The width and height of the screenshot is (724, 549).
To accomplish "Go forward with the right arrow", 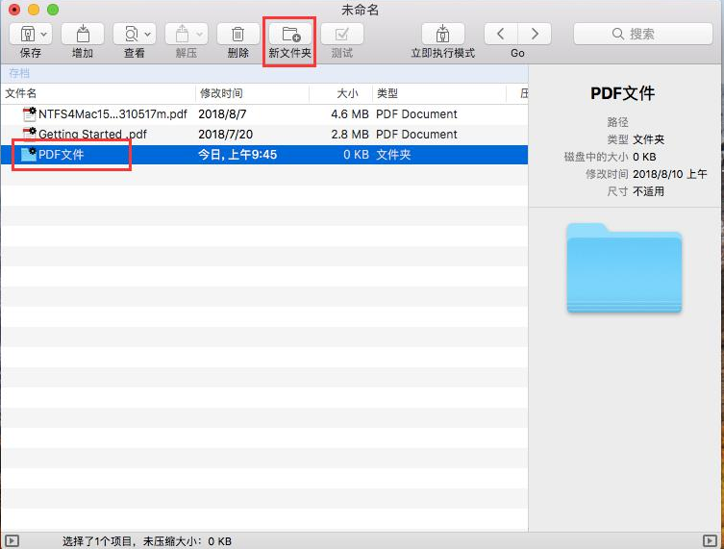I will pyautogui.click(x=535, y=34).
